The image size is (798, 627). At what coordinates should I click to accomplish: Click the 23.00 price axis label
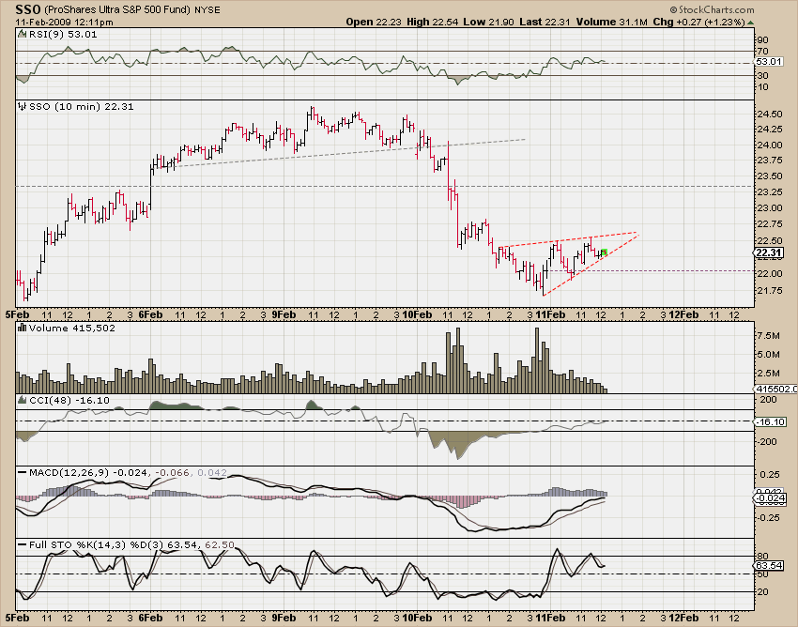click(770, 208)
